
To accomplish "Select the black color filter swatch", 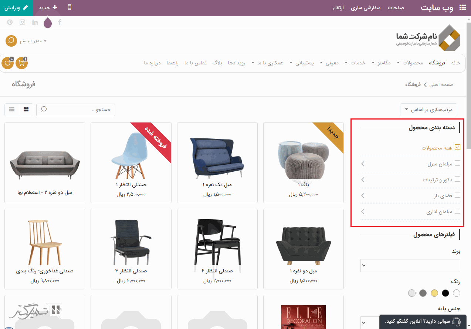I will click(x=445, y=293).
